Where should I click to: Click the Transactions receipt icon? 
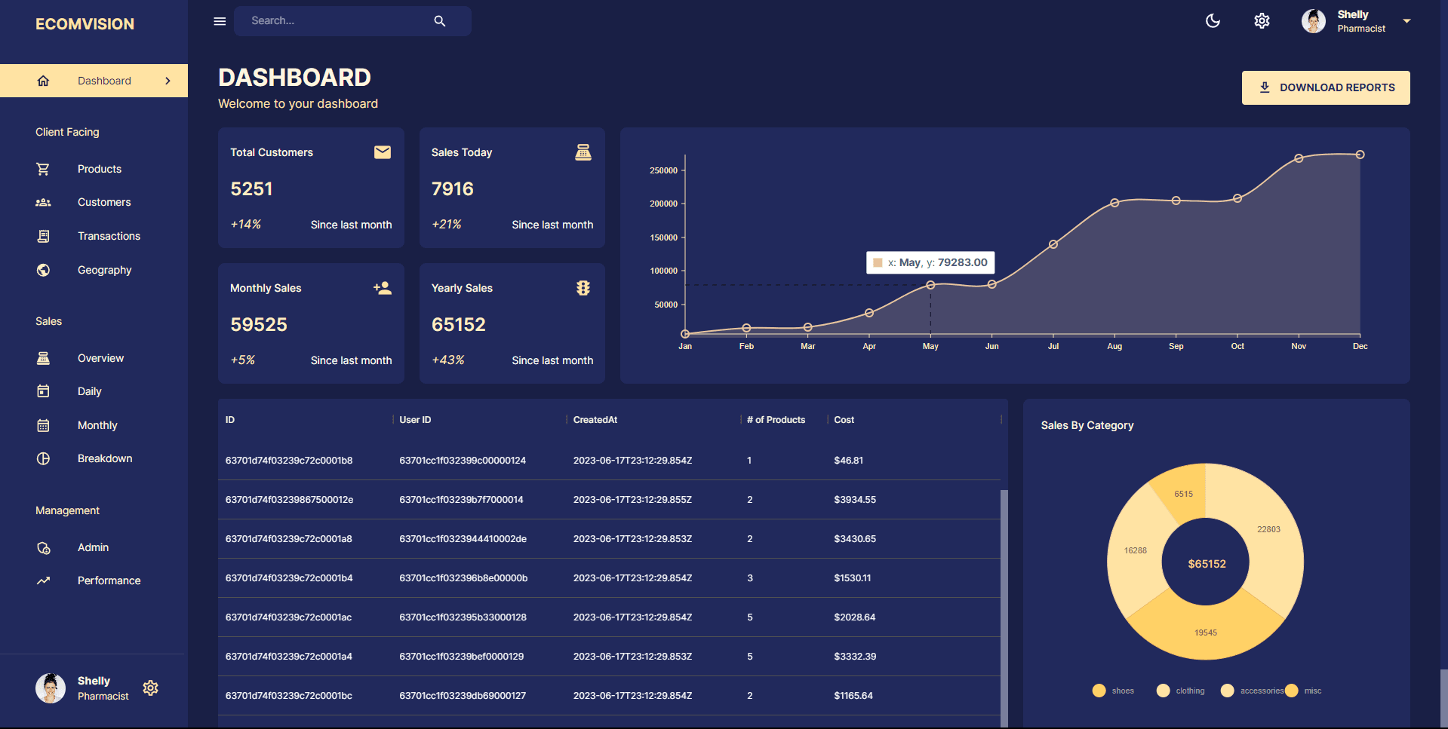pyautogui.click(x=43, y=236)
